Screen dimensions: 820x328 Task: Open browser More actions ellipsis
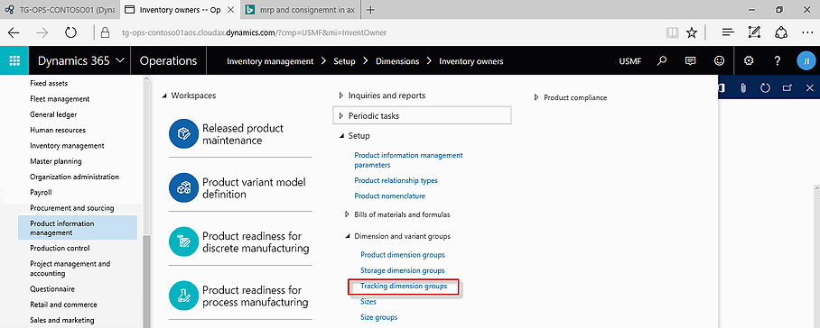(807, 32)
